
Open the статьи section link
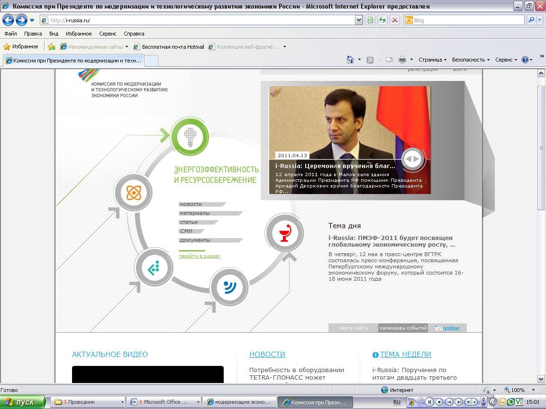(199, 222)
